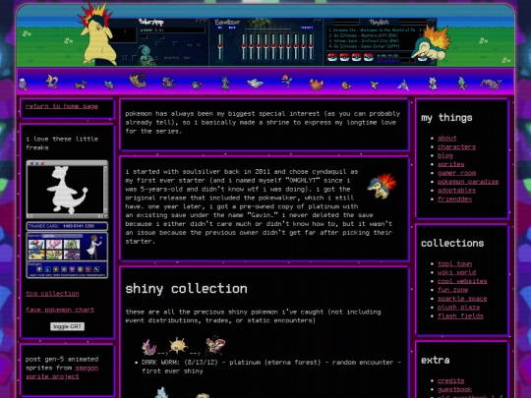Click the last frequency band slider in the equalizer
Viewport: 531px width, 398px height.
pyautogui.click(x=311, y=47)
